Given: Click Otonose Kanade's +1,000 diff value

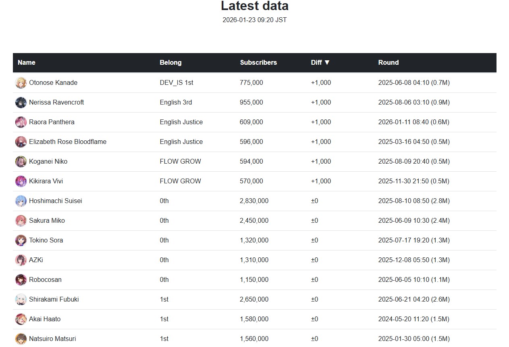Looking at the screenshot, I should [321, 83].
